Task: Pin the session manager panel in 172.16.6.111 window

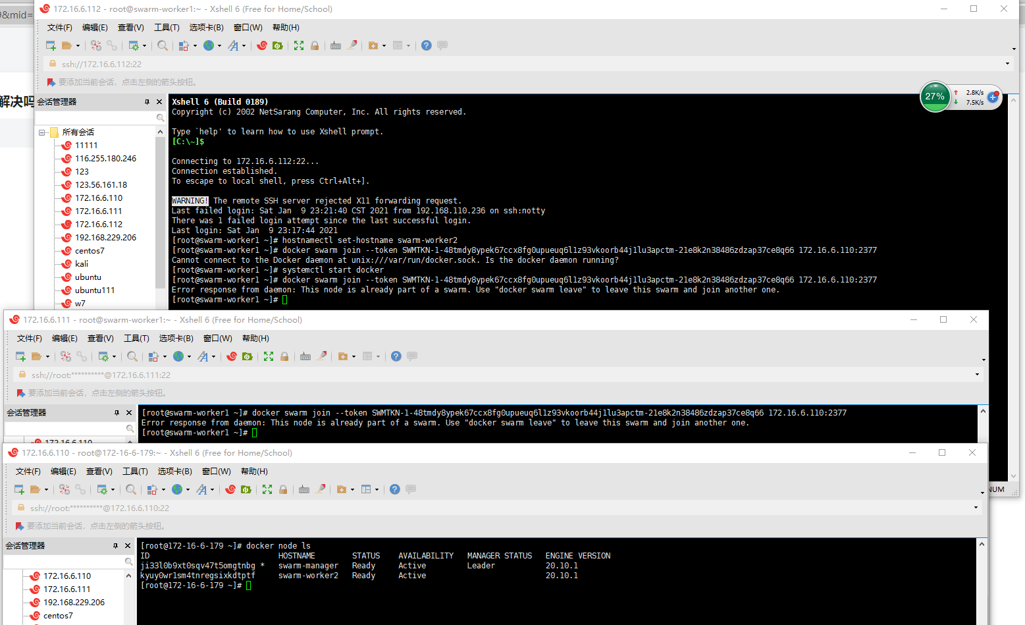Action: [117, 413]
